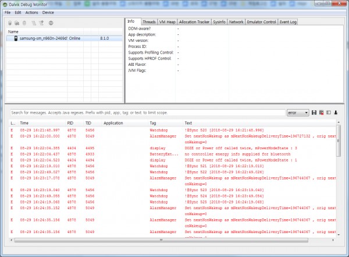Click the horizontal scrollbar left arrow
This screenshot has height=257, width=349.
point(12,240)
